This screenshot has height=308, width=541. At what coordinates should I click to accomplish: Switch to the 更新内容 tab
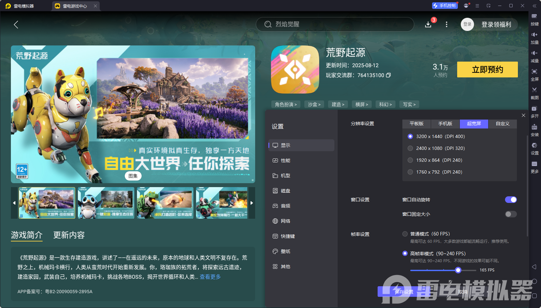[69, 235]
